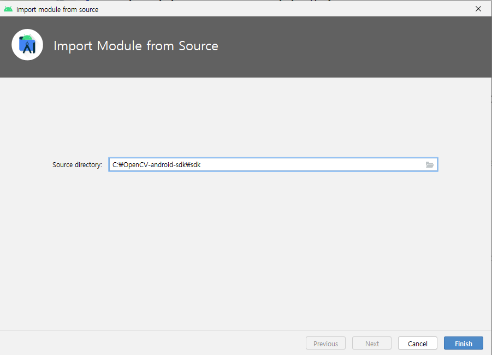Click the 'Import Module from Source' heading
The height and width of the screenshot is (355, 492).
pyautogui.click(x=136, y=46)
